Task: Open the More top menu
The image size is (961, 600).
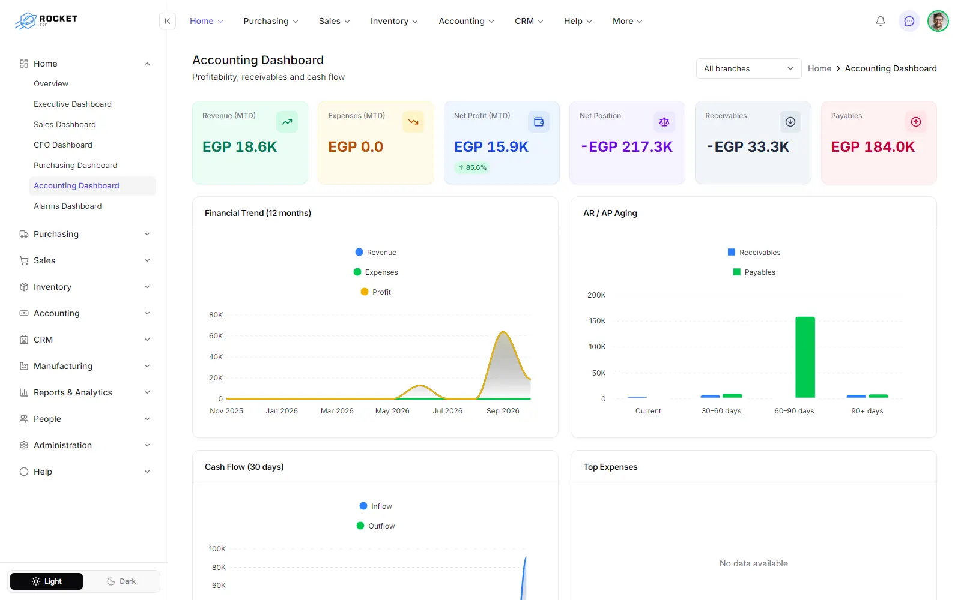Action: tap(628, 21)
